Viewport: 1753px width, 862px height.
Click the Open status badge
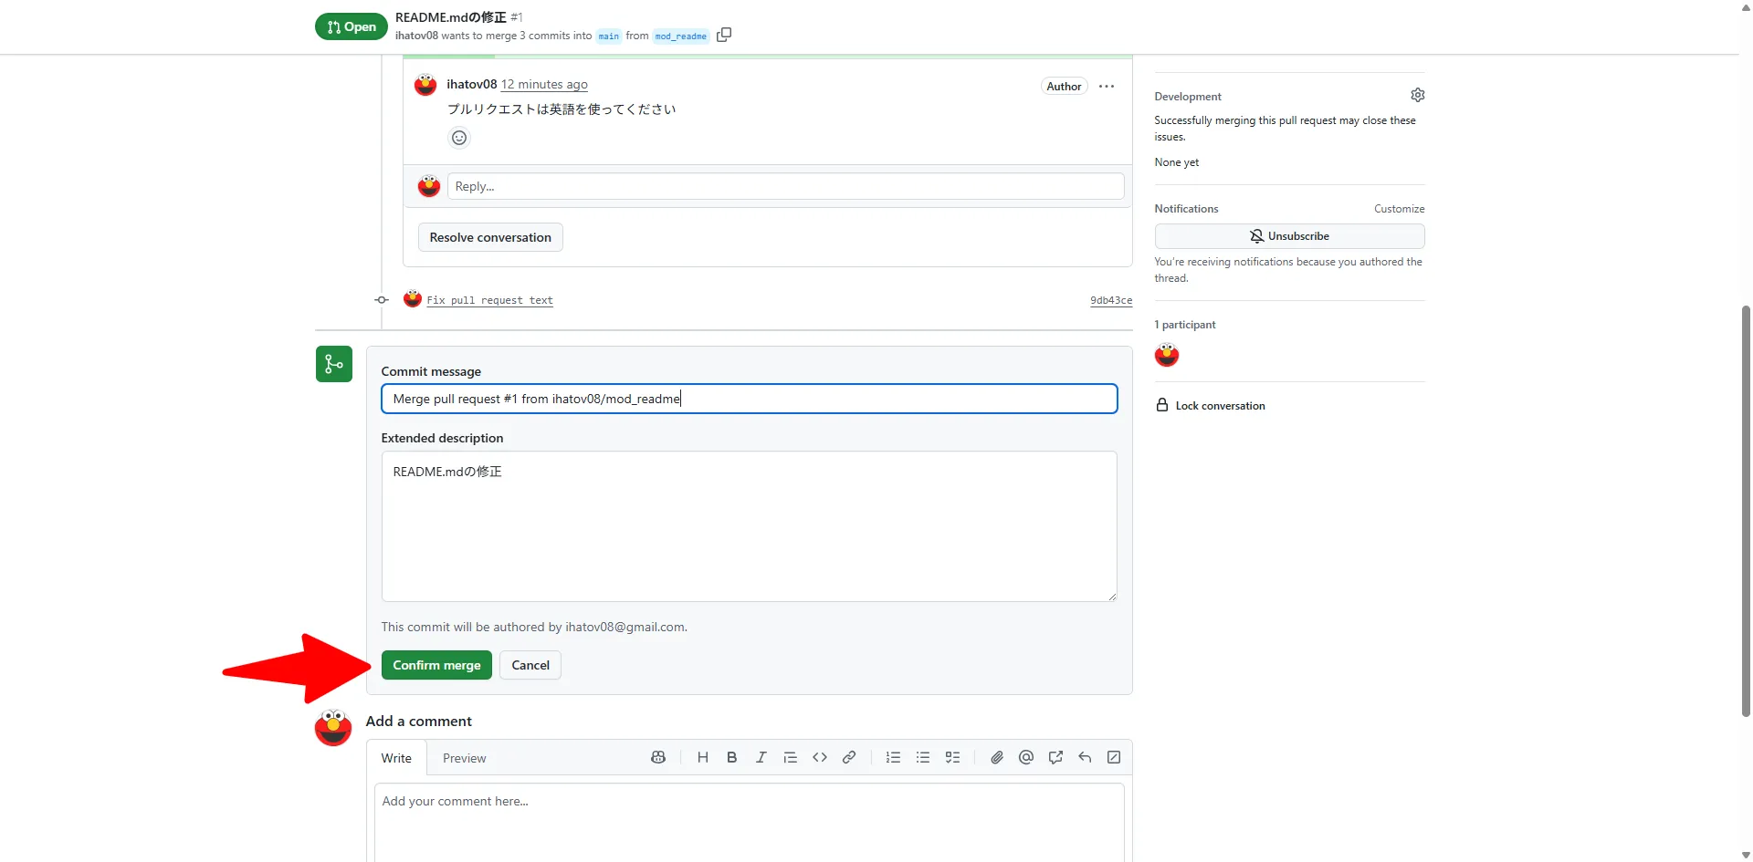(351, 26)
